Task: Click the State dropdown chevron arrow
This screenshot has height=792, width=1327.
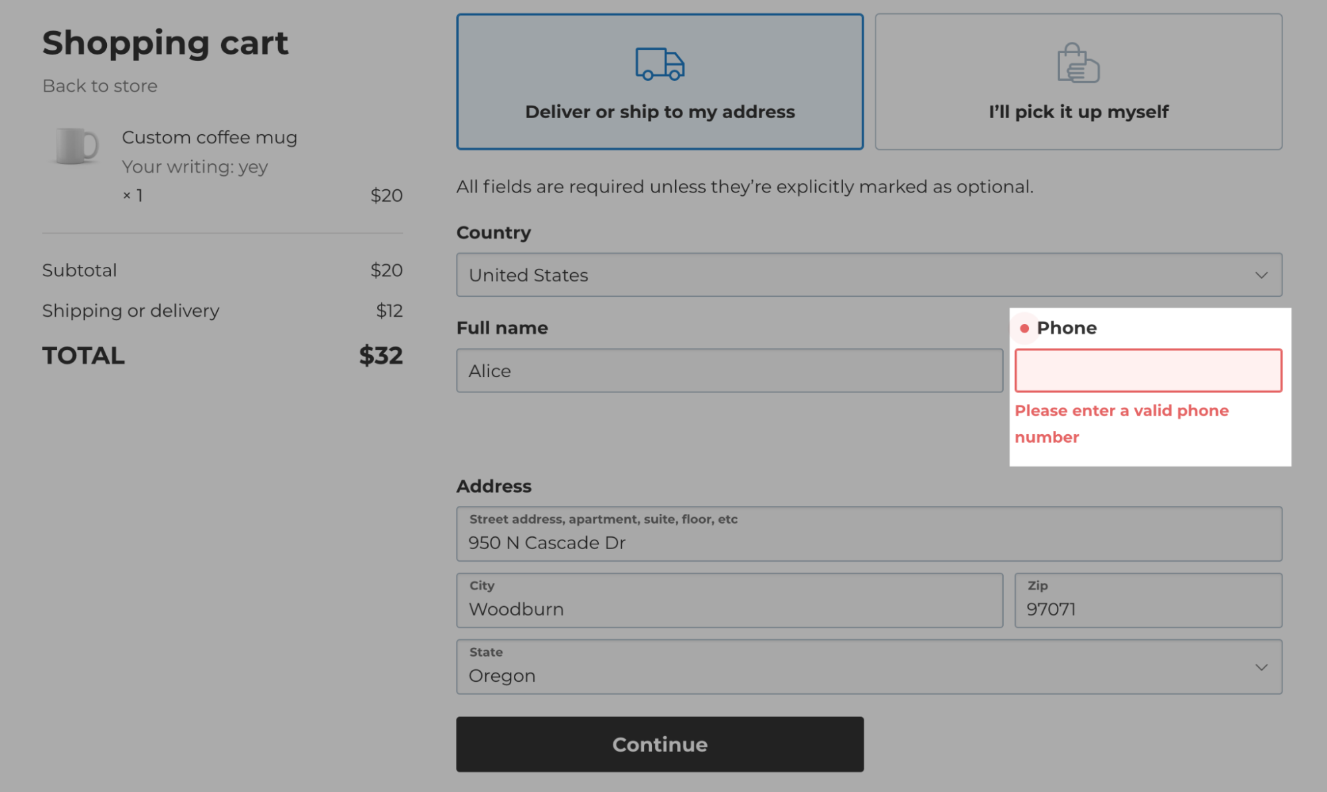Action: point(1261,667)
